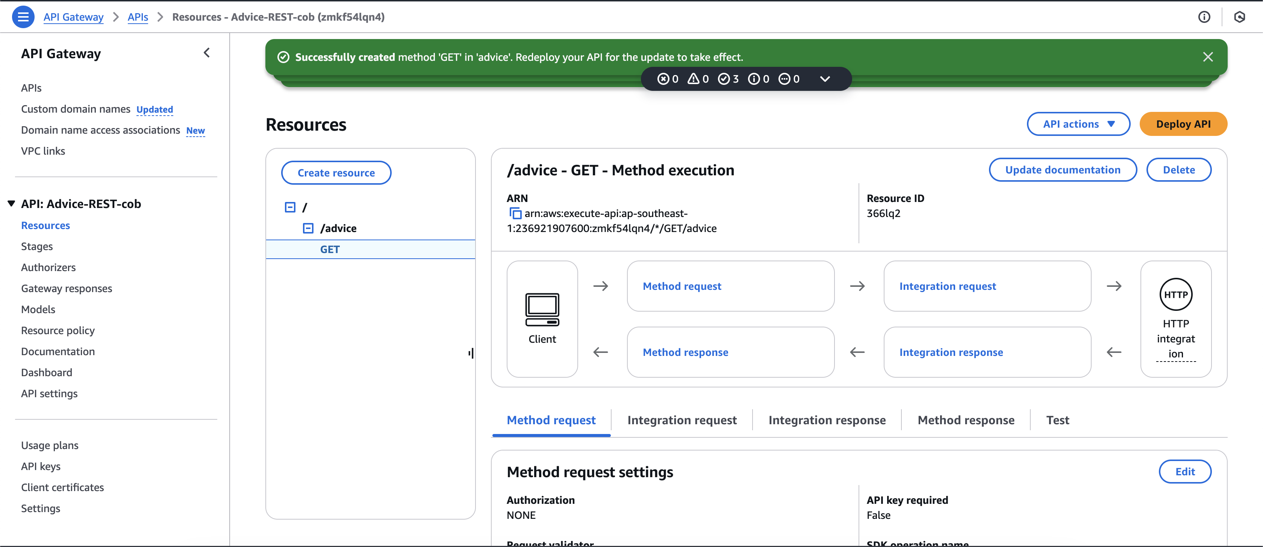Click the info circle icon top right
Screen dimensions: 1263x547
point(1204,17)
